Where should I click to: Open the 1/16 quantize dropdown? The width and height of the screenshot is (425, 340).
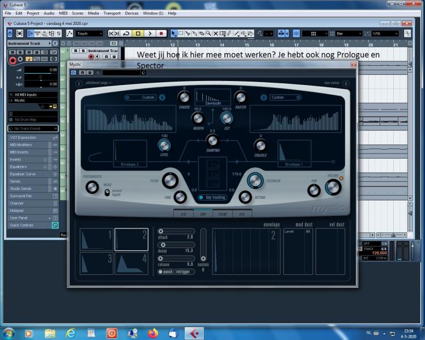point(385,33)
